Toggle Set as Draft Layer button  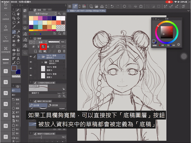pyautogui.click(x=43, y=46)
